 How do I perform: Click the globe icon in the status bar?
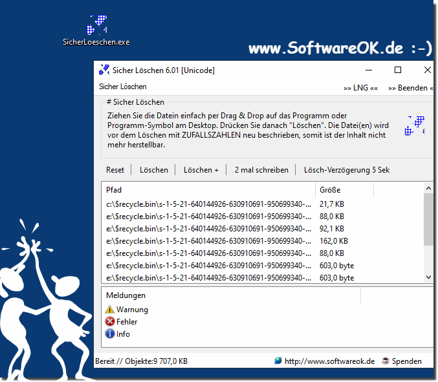tap(278, 361)
